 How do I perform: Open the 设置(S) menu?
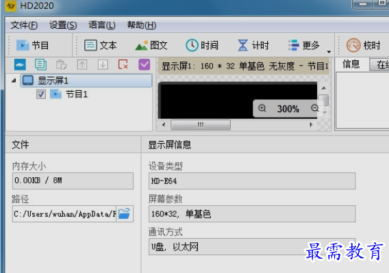[x=63, y=25]
